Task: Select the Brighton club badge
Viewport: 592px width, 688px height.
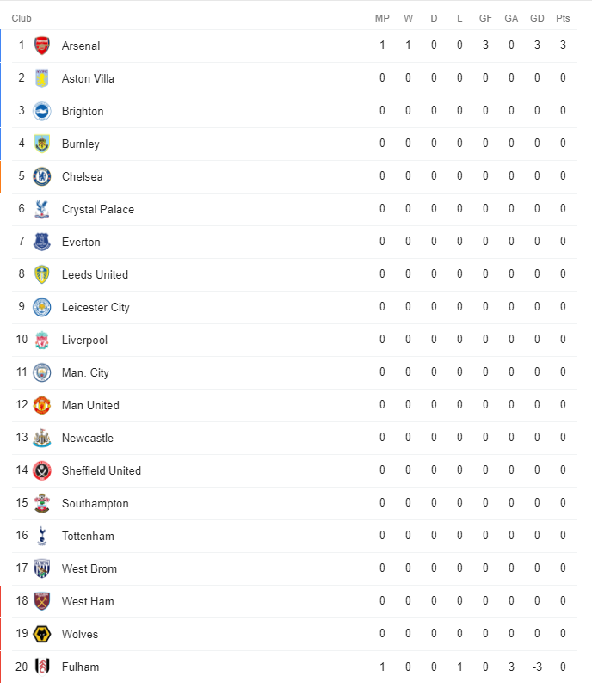Action: [x=41, y=111]
